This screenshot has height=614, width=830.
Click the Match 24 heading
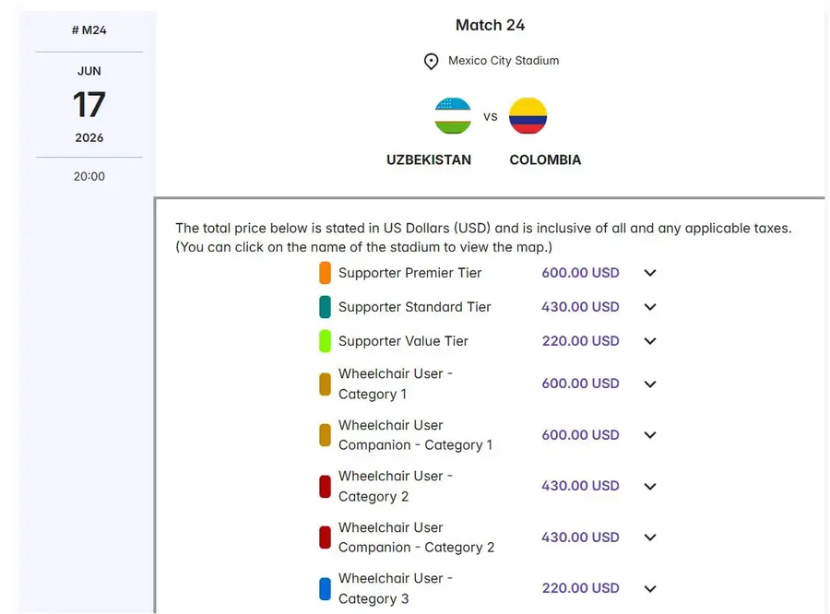point(490,25)
